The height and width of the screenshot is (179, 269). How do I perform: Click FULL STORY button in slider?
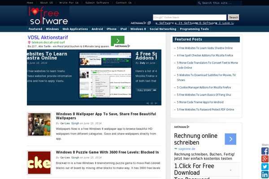coord(147,90)
